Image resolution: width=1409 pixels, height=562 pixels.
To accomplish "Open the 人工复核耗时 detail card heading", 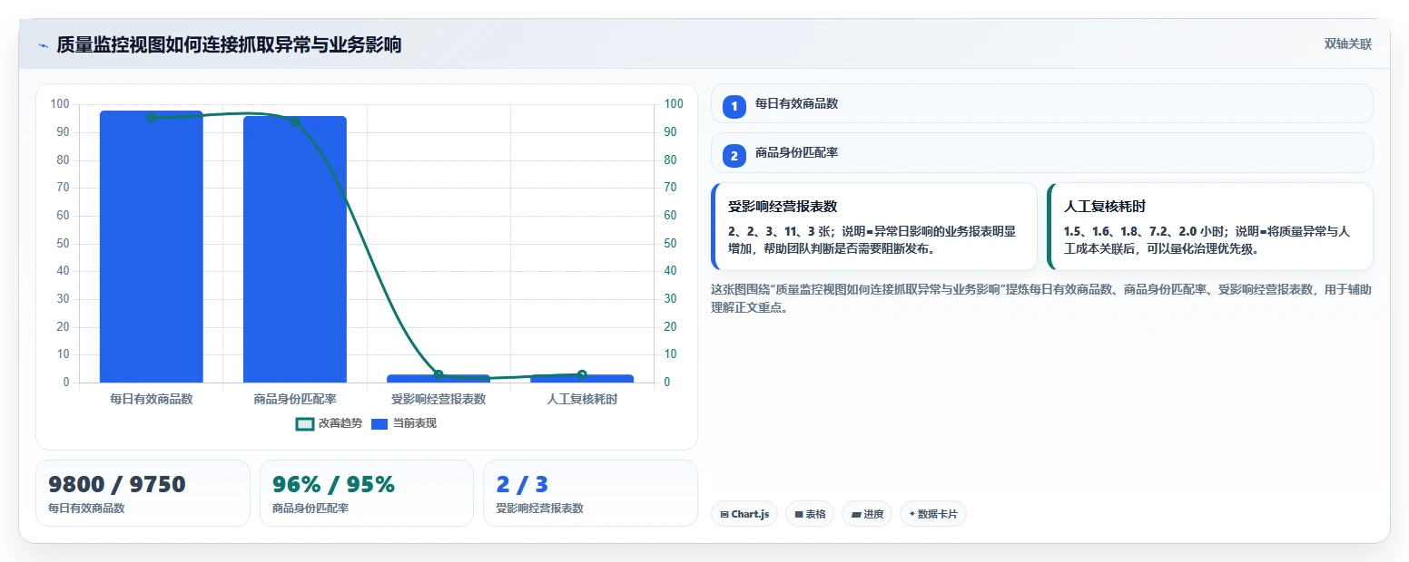I will click(1105, 207).
